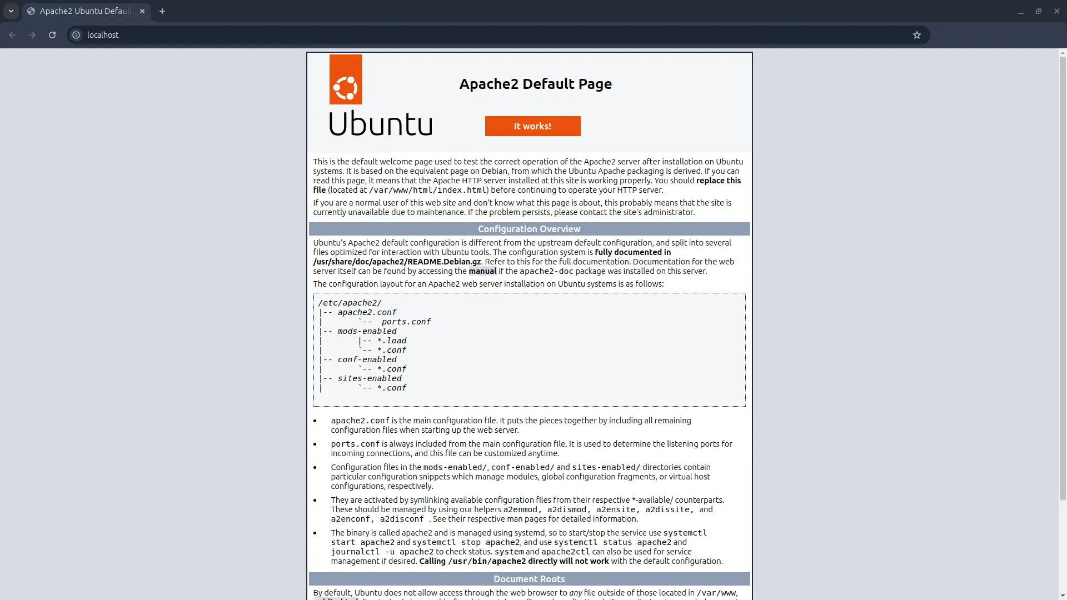Screen dimensions: 1067x600
Task: Click 'apache2.conf' in the config tree
Action: pos(367,312)
